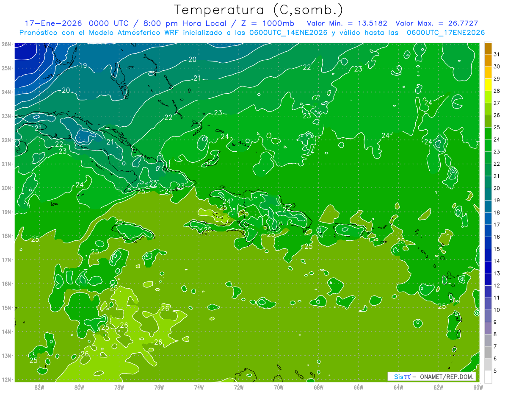Click the "76W" longitude axis label
Image resolution: width=508 pixels, height=393 pixels.
click(x=159, y=387)
